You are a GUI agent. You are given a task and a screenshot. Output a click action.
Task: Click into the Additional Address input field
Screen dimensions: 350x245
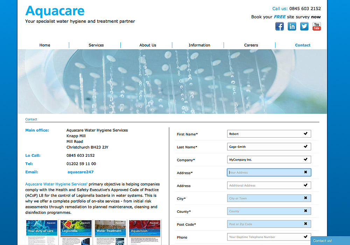[x=269, y=185]
